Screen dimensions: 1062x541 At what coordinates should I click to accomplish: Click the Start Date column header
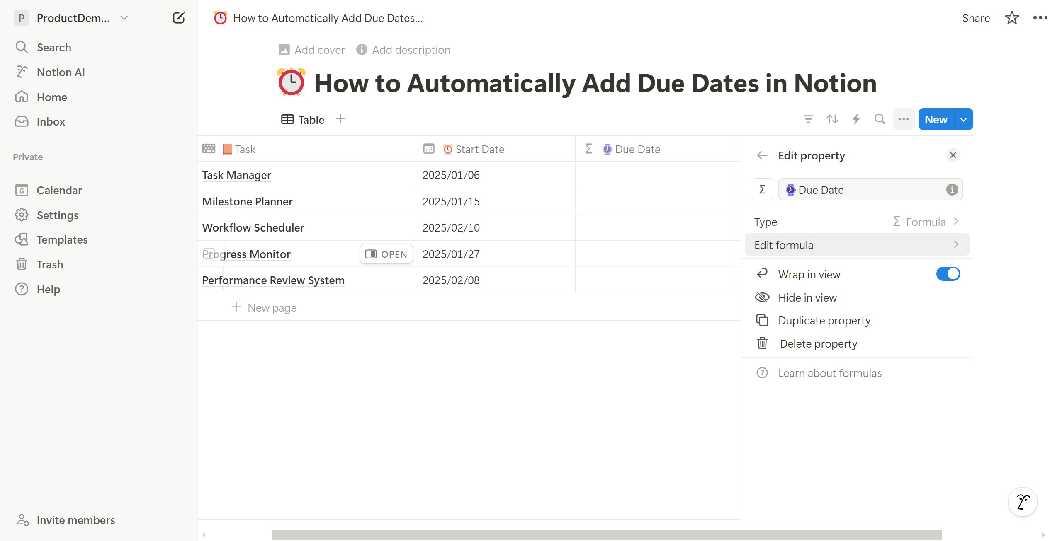click(496, 149)
